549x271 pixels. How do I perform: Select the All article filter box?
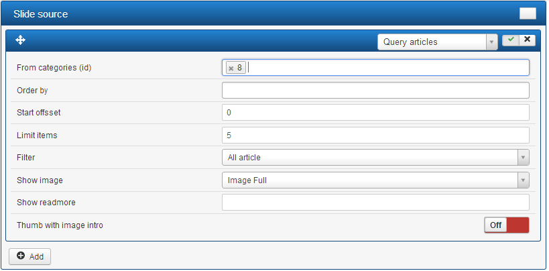tap(375, 158)
